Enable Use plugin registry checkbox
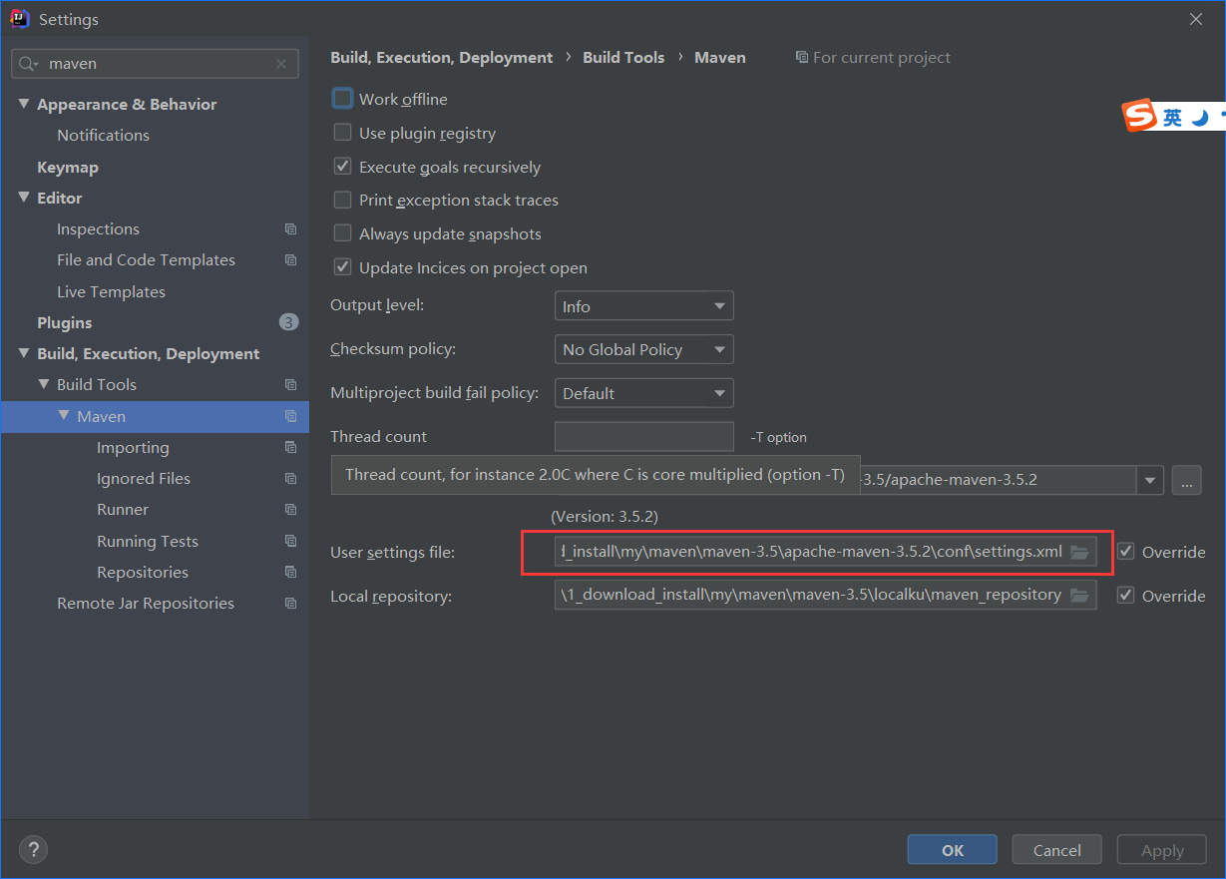The image size is (1226, 879). point(342,133)
